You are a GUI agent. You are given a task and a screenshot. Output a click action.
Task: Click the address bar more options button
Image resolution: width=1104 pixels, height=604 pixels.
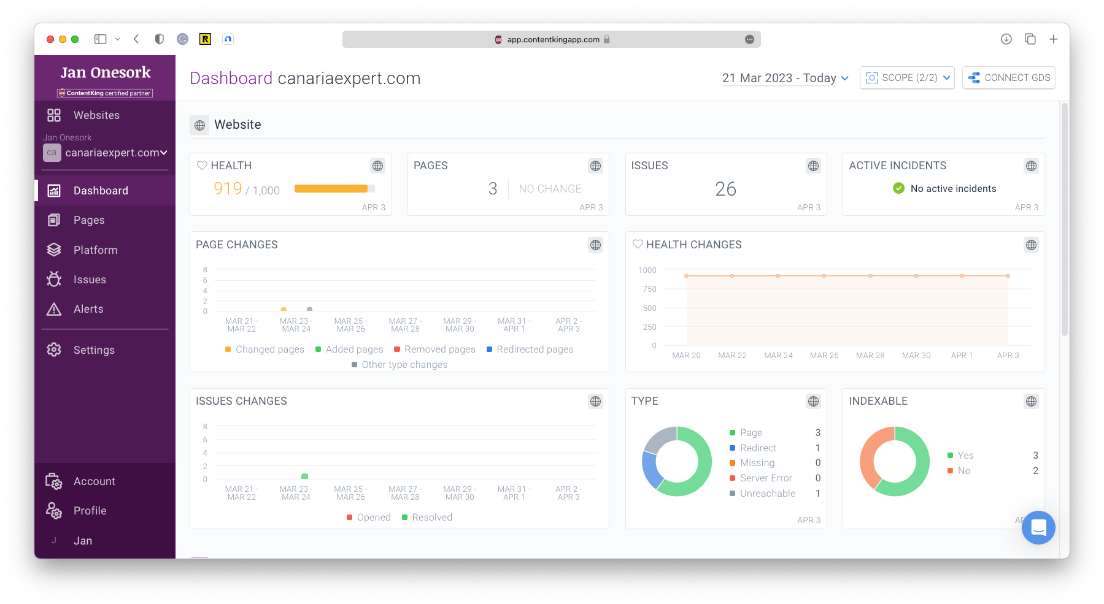coord(749,39)
